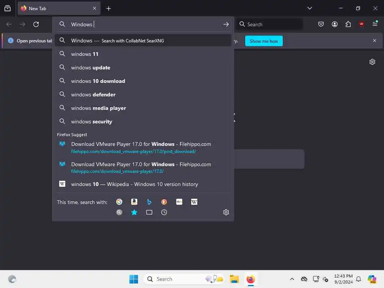Viewport: 384px width, 288px height.
Task: Search with Wikipedia one-off engine icon
Action: tap(194, 202)
